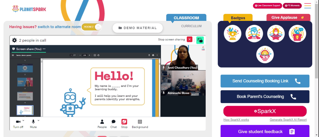This screenshot has height=137, width=319.
Task: Award the speech bubble podium badge
Action: 297,33
